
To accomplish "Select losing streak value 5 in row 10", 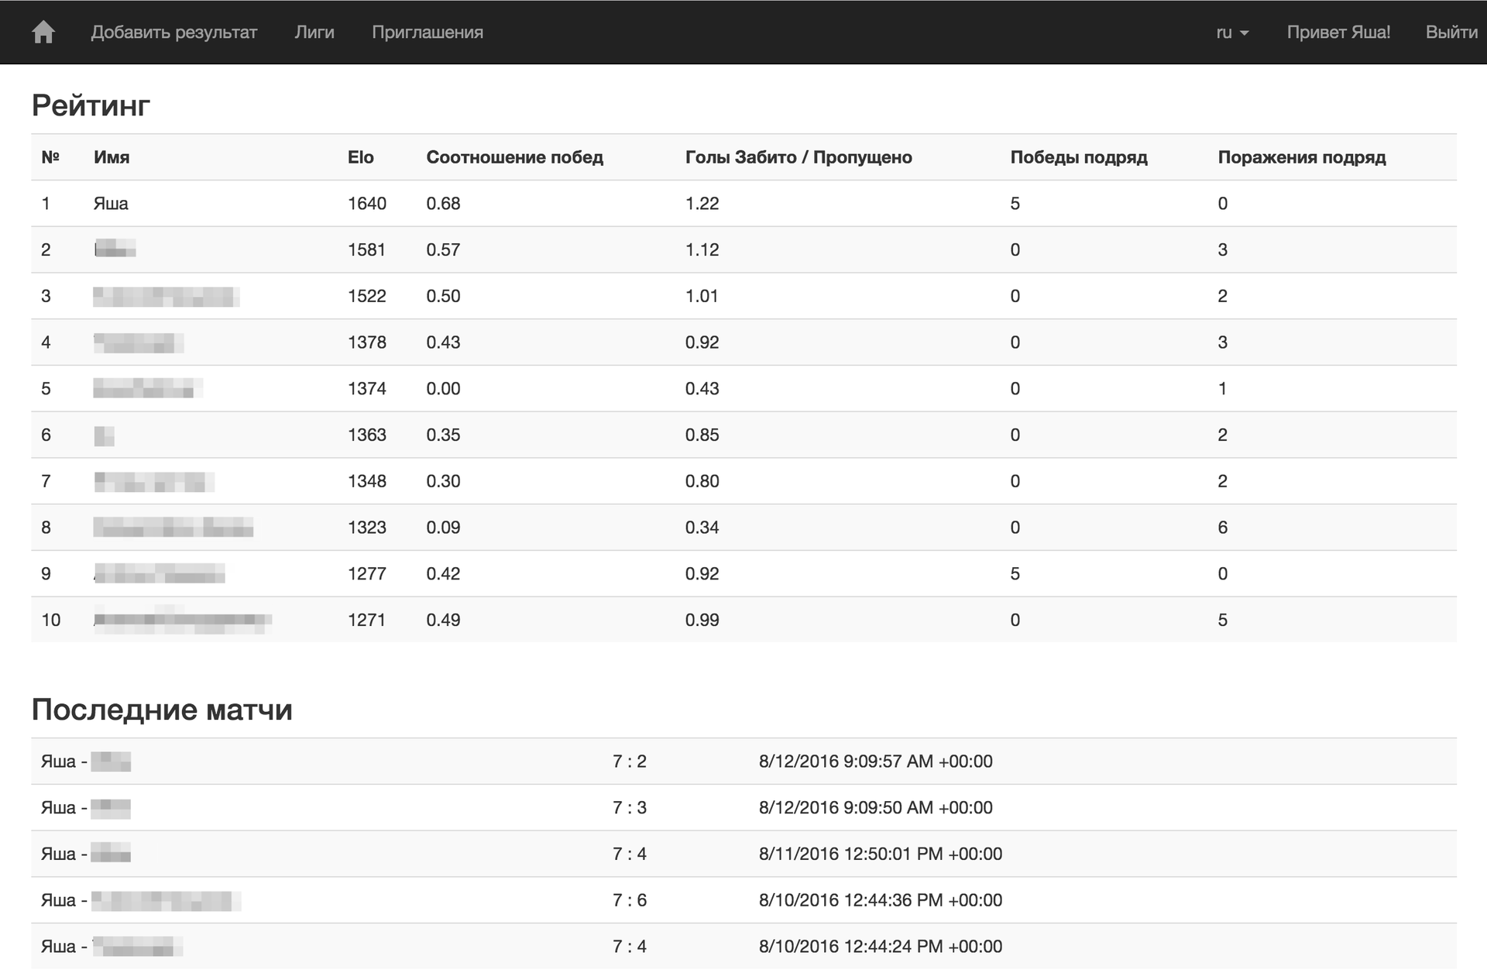I will 1223,621.
